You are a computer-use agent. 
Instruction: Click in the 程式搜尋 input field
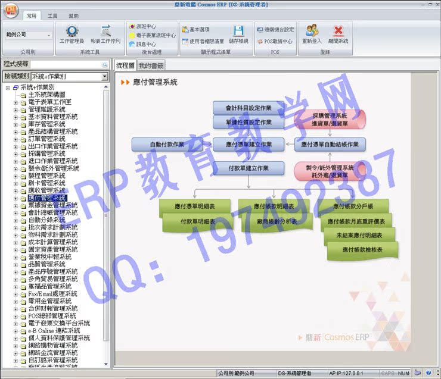(x=66, y=65)
